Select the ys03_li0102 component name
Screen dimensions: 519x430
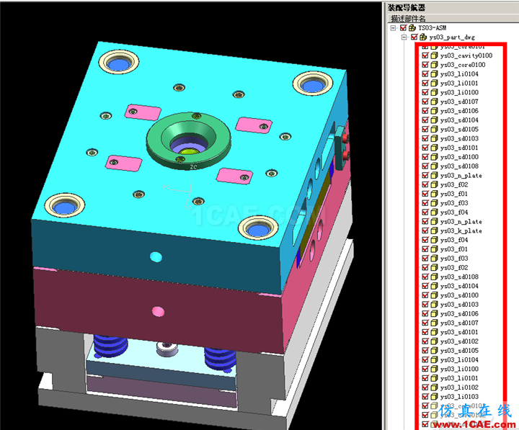pos(459,388)
